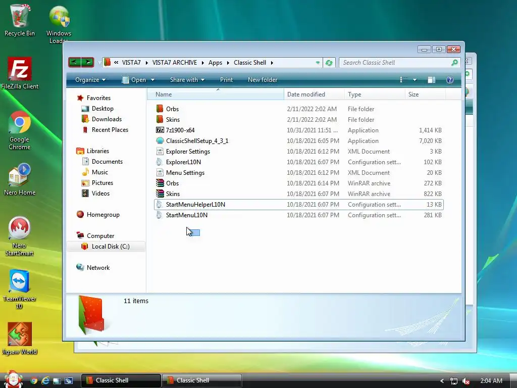The width and height of the screenshot is (517, 388).
Task: Select the StartMenuHelperL10N file name
Action: [195, 204]
